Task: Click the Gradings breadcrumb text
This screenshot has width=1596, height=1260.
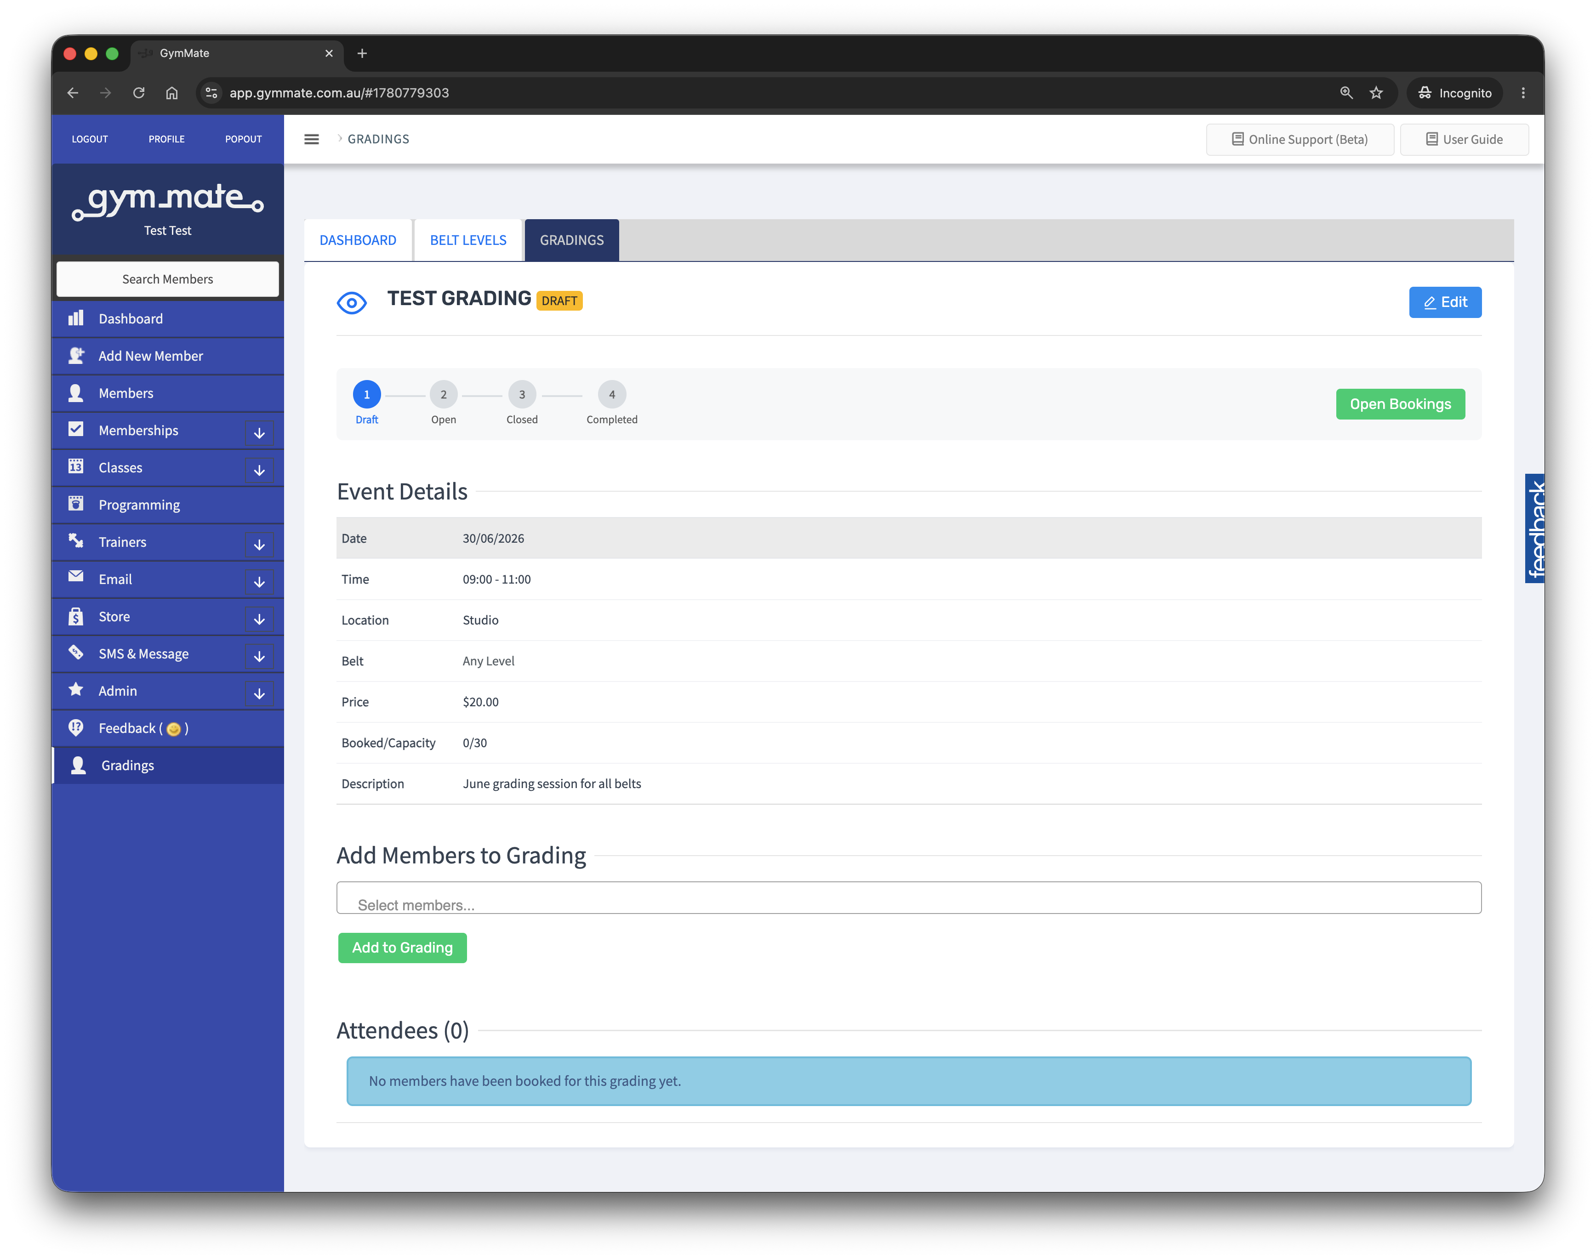Action: point(378,139)
